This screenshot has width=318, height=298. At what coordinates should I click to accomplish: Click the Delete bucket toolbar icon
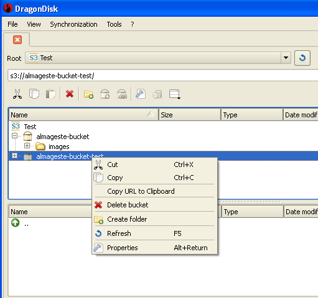tap(122, 94)
